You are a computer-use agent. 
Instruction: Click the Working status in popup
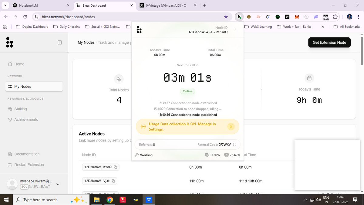click(x=144, y=155)
